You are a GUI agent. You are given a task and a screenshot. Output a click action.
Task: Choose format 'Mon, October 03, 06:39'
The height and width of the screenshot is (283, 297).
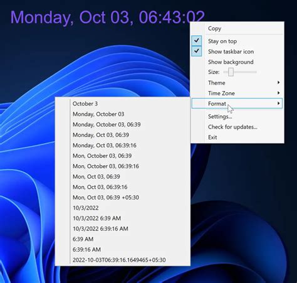tap(123, 156)
